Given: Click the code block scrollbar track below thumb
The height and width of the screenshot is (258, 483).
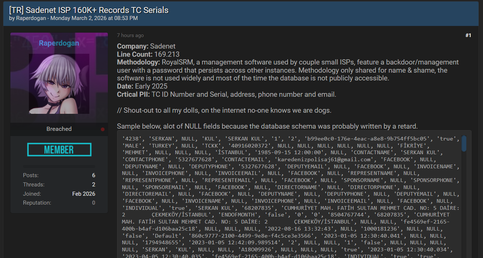Looking at the screenshot, I should coord(464,204).
